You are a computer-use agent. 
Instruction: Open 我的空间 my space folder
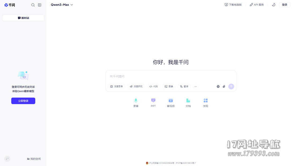[34, 159]
